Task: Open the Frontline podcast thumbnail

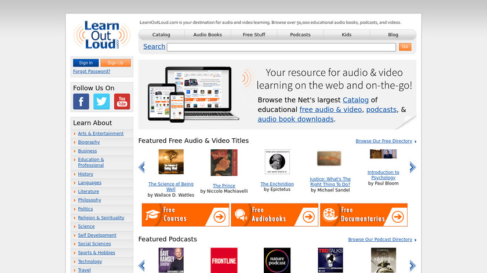Action: 224,260
